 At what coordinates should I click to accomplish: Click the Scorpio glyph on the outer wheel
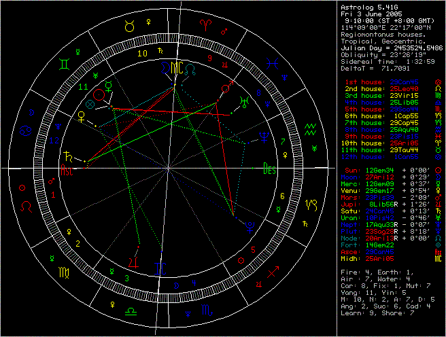coord(207,310)
